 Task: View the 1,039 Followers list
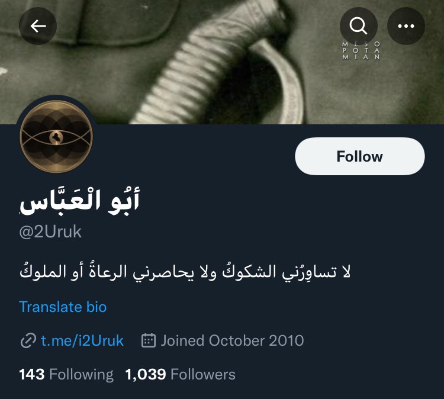tap(180, 374)
